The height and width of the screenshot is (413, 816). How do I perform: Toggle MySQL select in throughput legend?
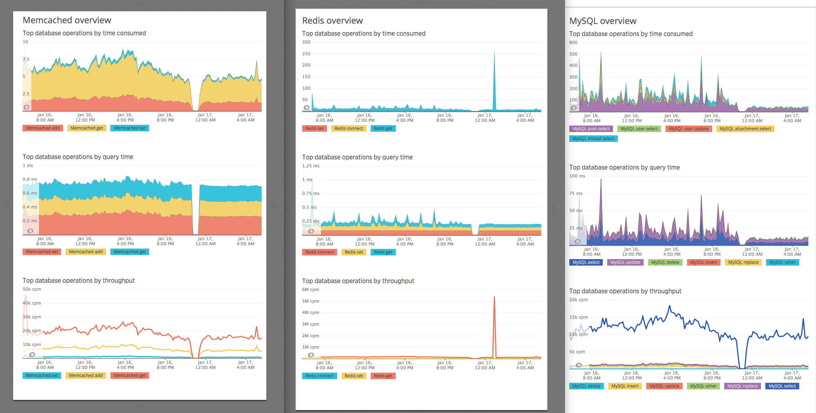(782, 386)
